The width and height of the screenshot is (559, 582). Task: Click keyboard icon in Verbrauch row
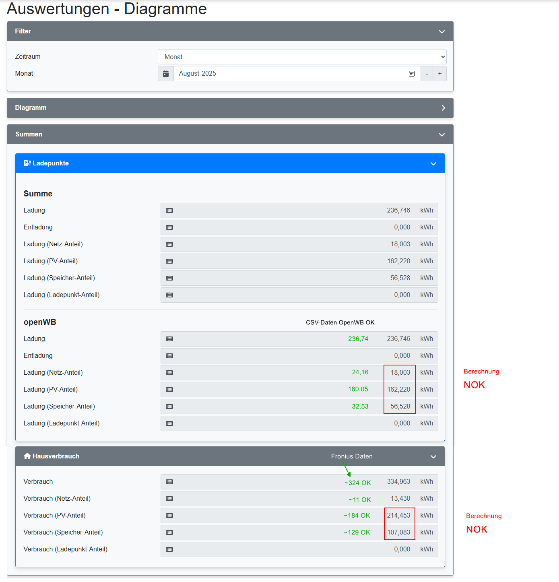pos(169,482)
